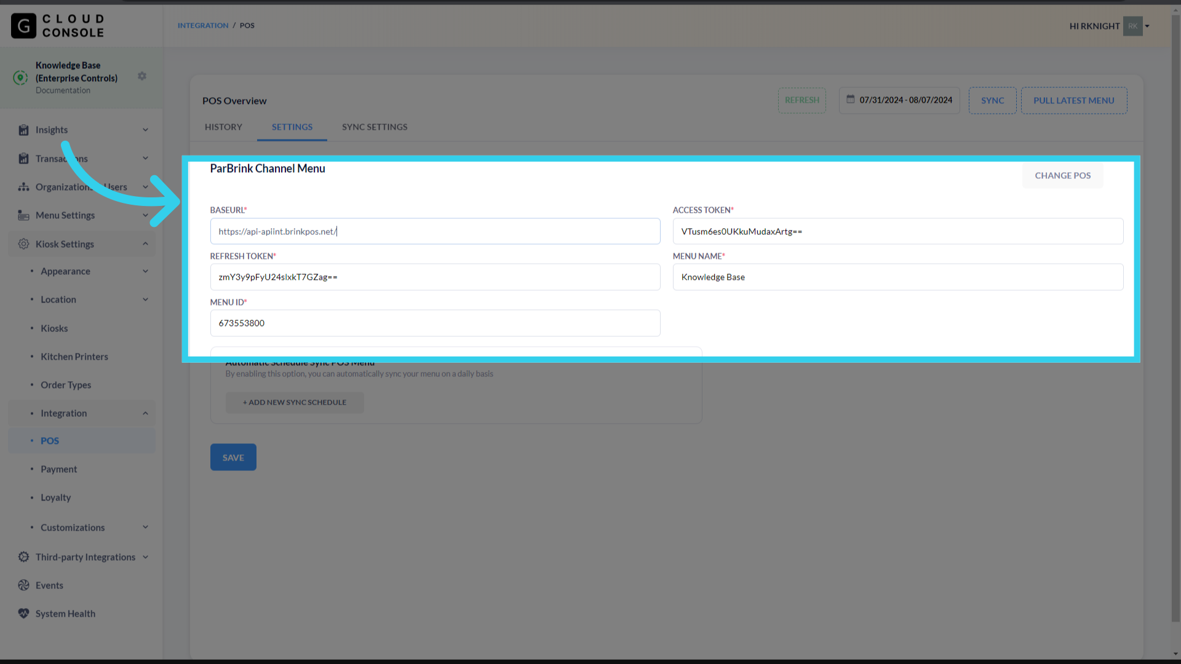This screenshot has width=1181, height=664.
Task: Click the Cloud Console logo
Action: pos(58,26)
